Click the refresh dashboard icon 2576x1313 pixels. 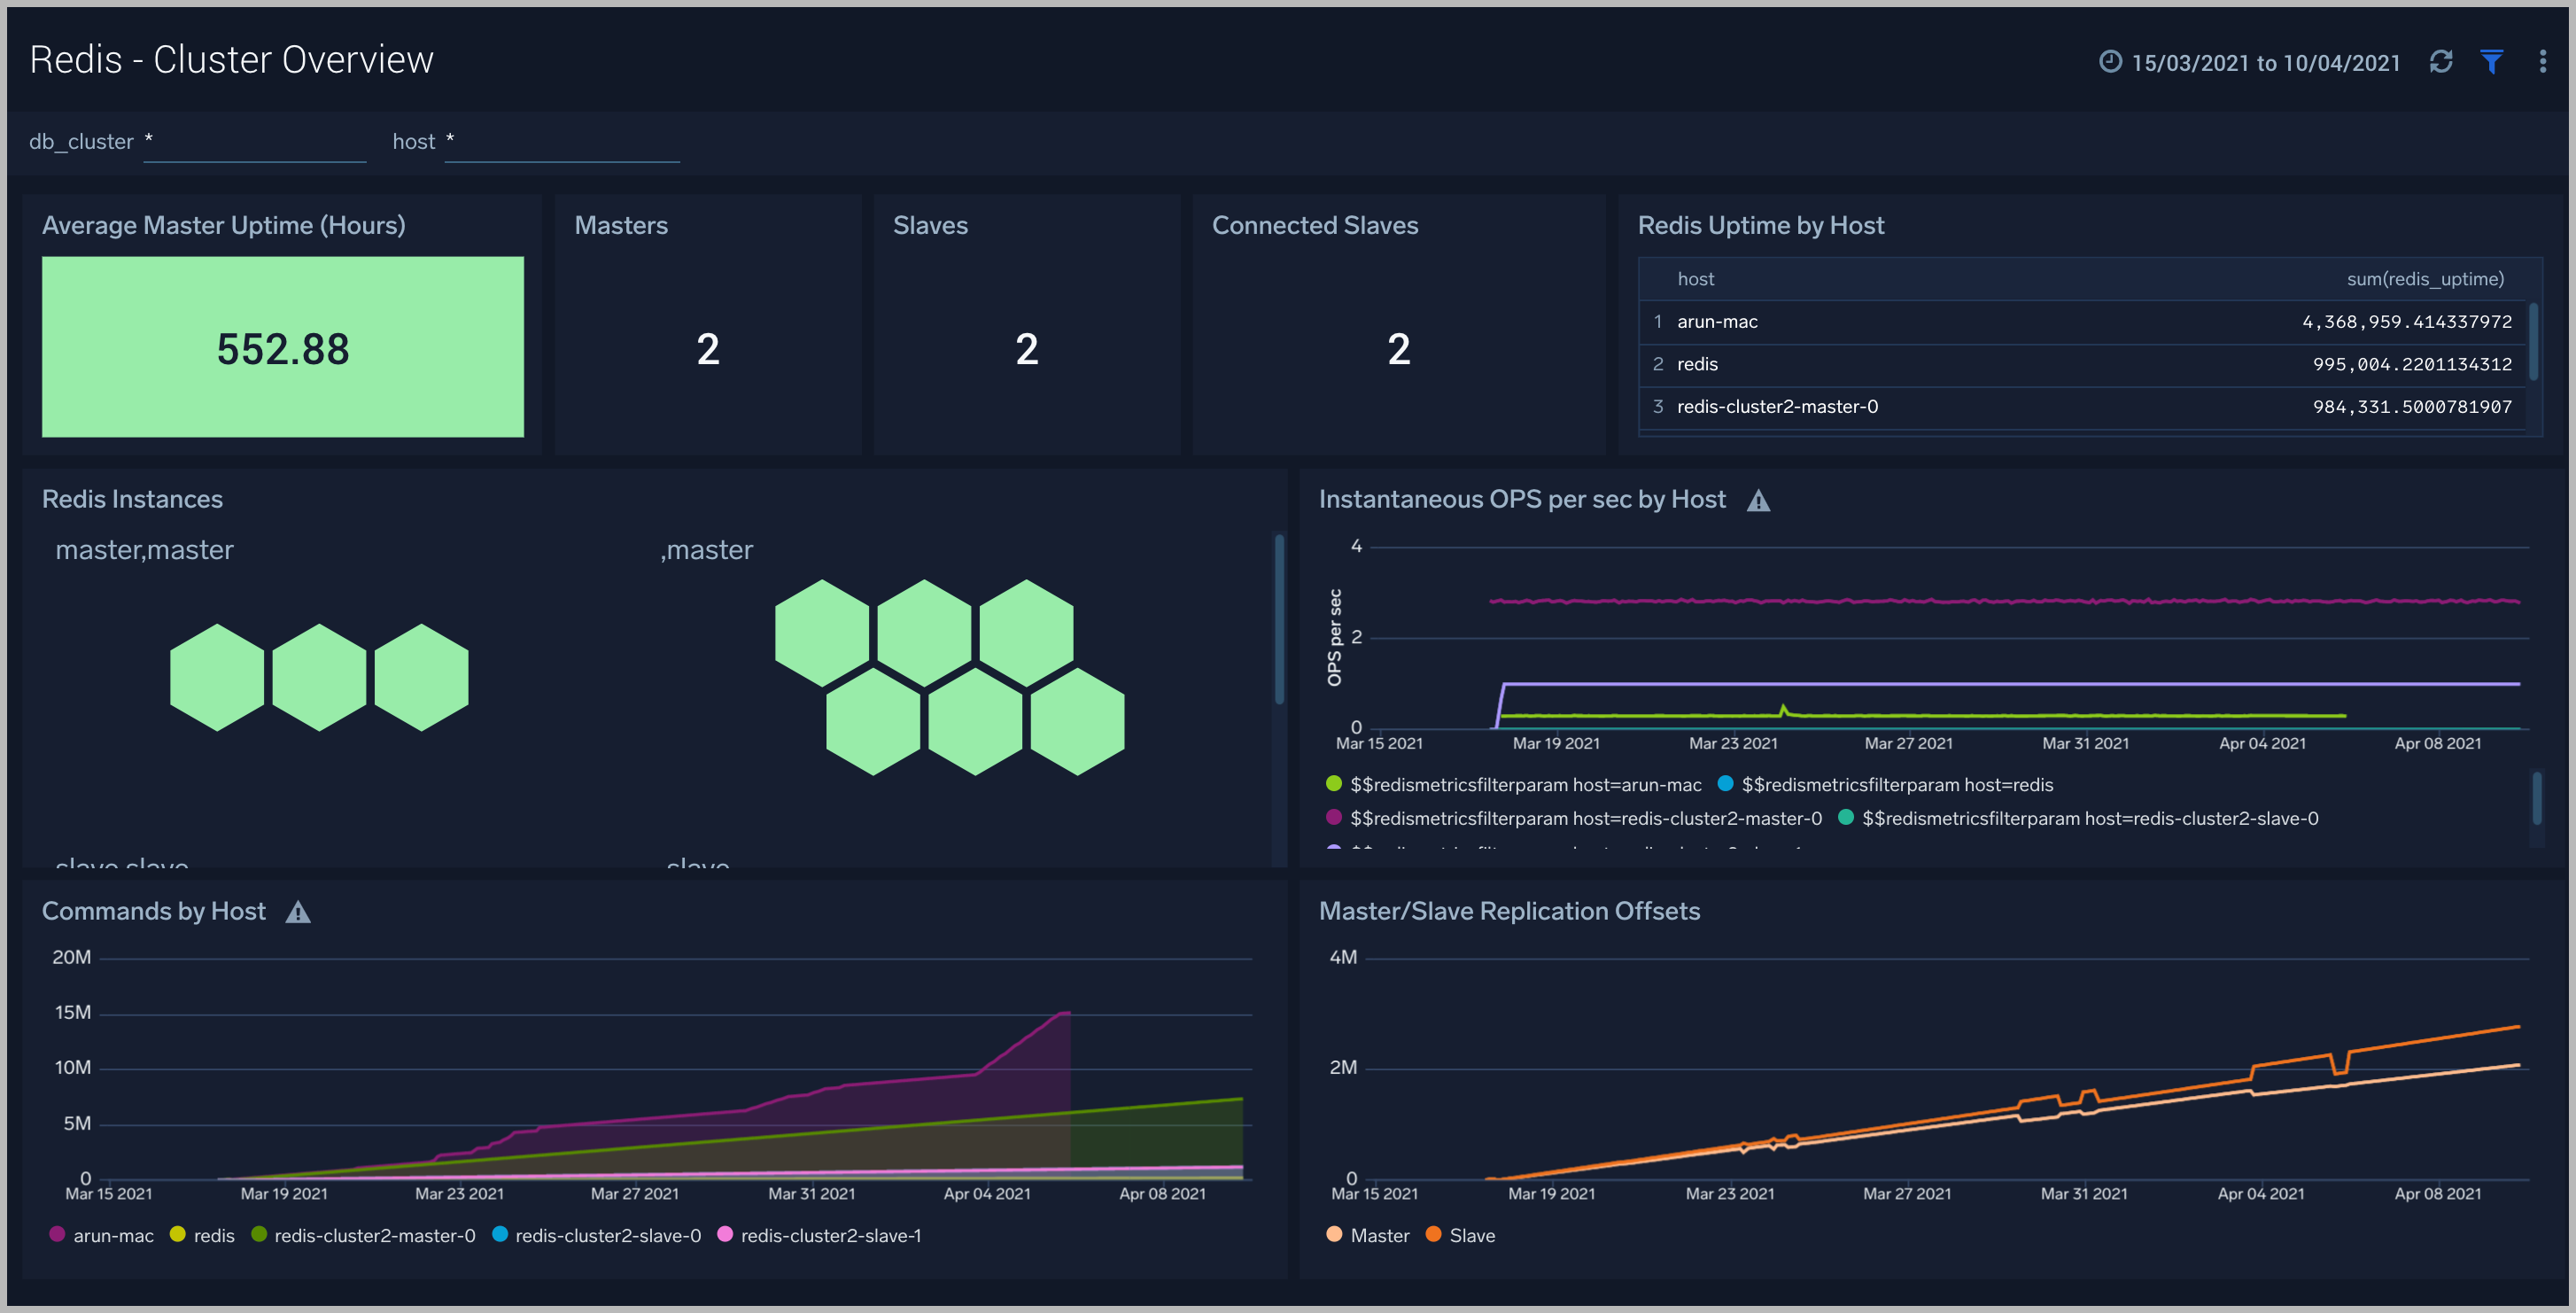2441,62
